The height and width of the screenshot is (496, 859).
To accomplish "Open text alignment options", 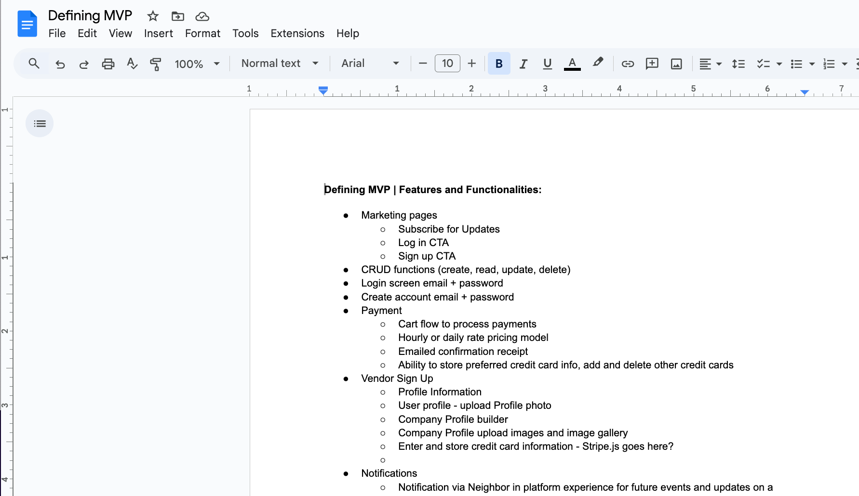I will coord(710,64).
